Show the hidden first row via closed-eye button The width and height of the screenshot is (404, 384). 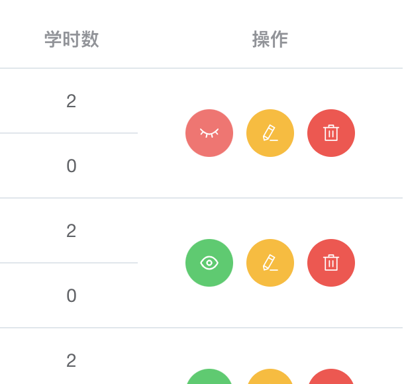pyautogui.click(x=209, y=133)
